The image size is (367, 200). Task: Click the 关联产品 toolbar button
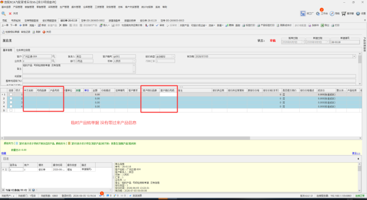point(184,25)
